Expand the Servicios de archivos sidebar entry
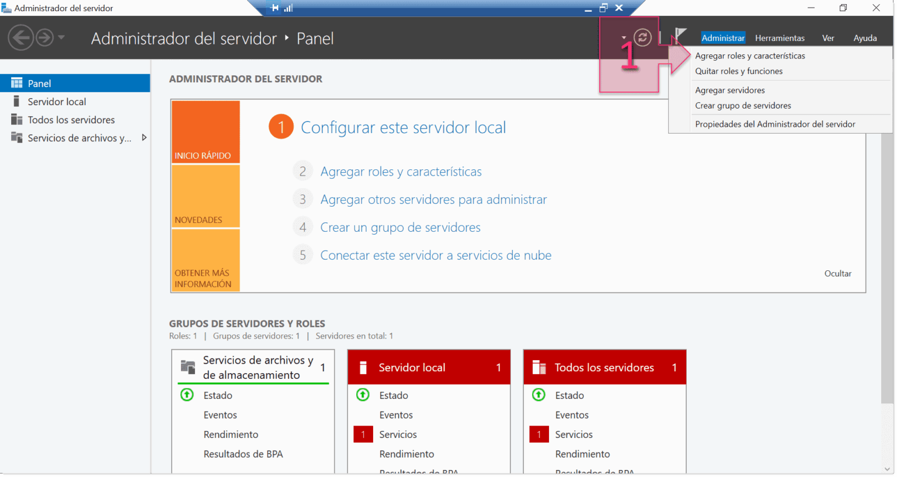Viewport: 897px width, 477px height. pyautogui.click(x=144, y=138)
